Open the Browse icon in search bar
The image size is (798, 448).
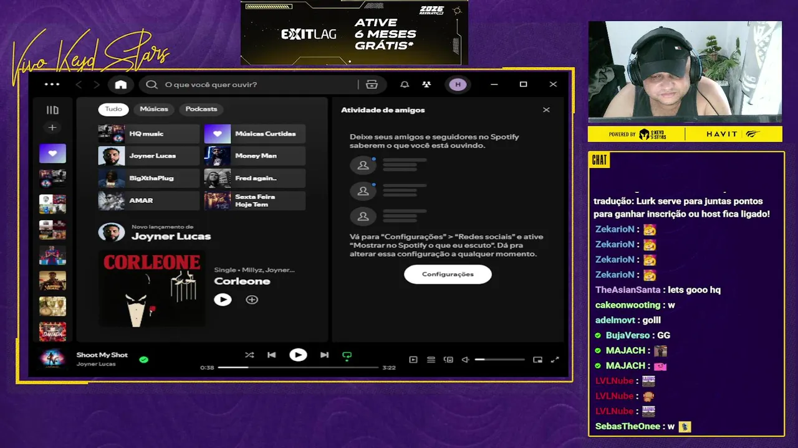point(372,85)
